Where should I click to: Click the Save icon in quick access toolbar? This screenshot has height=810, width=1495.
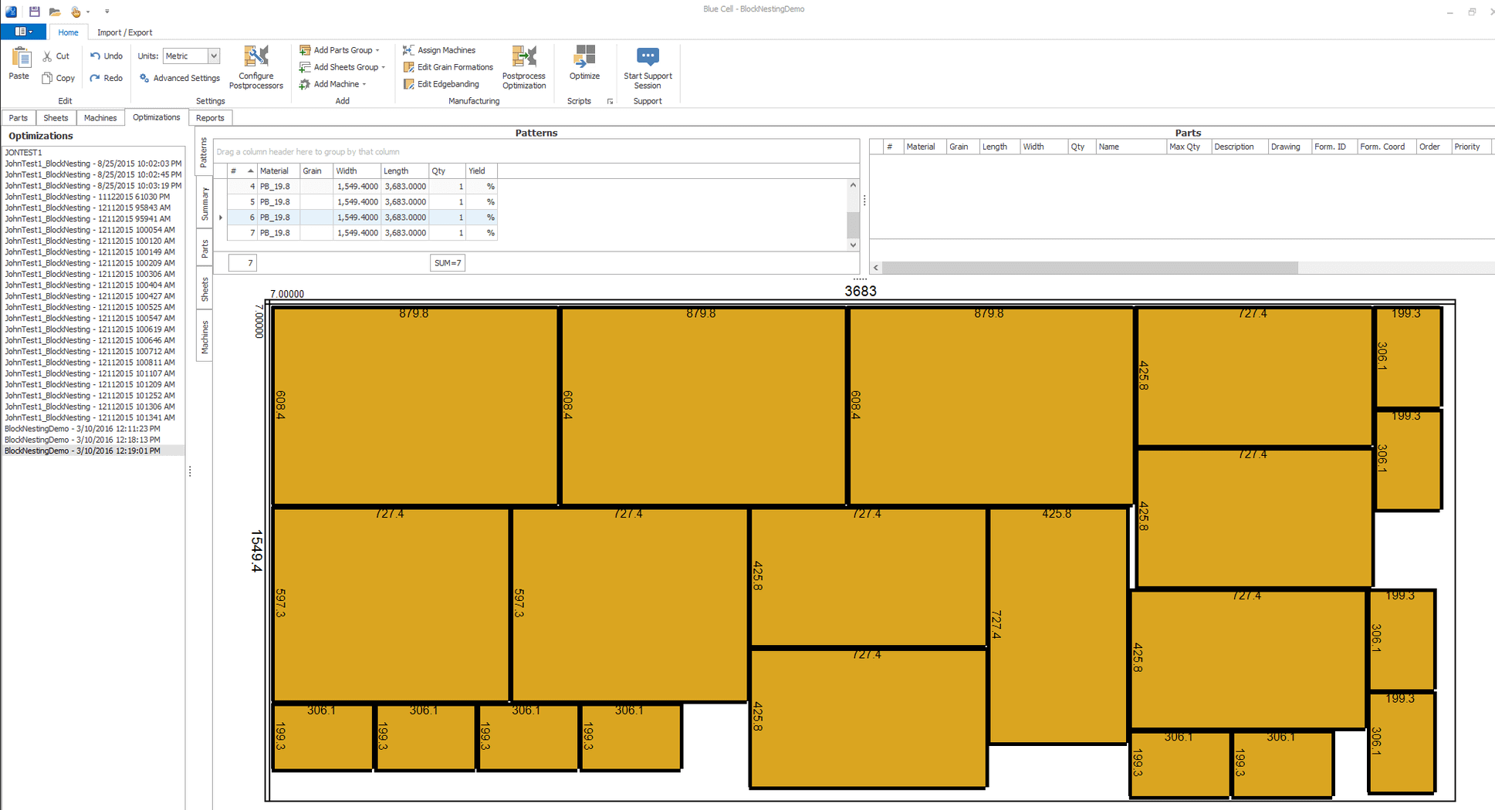click(x=35, y=12)
